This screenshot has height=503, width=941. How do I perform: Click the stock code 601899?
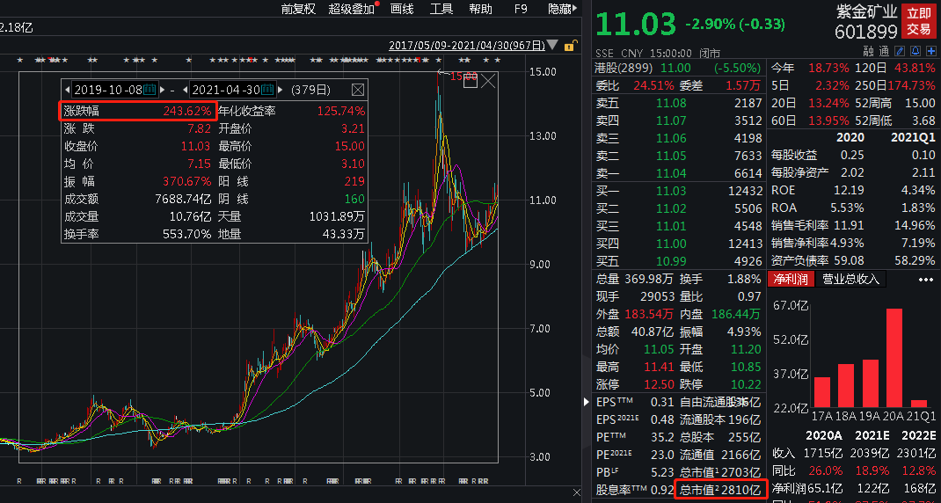pyautogui.click(x=866, y=31)
